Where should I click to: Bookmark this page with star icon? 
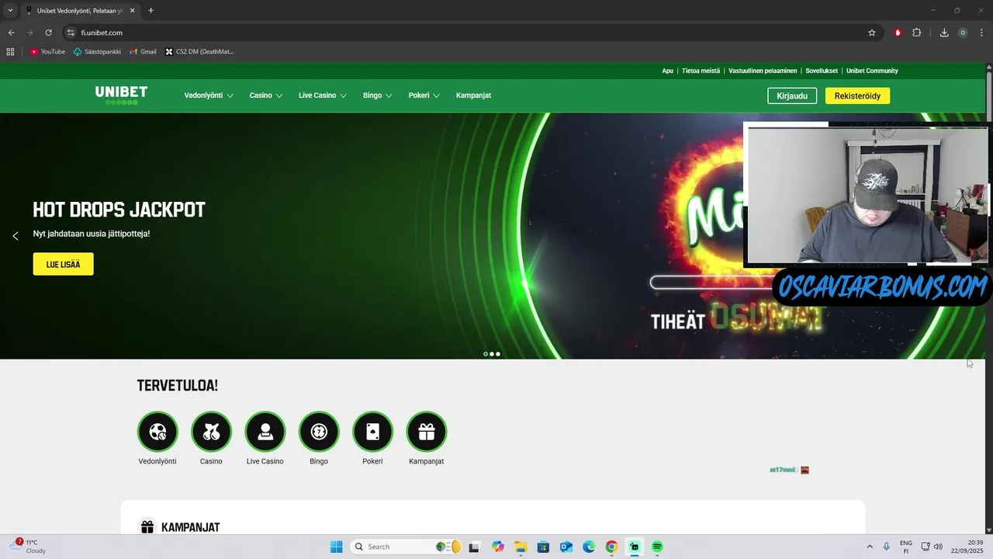(x=872, y=33)
